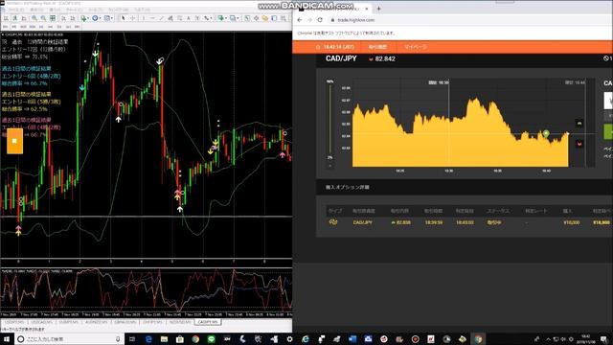Toggle the D1 timeframe button
The image size is (613, 345).
point(59,27)
